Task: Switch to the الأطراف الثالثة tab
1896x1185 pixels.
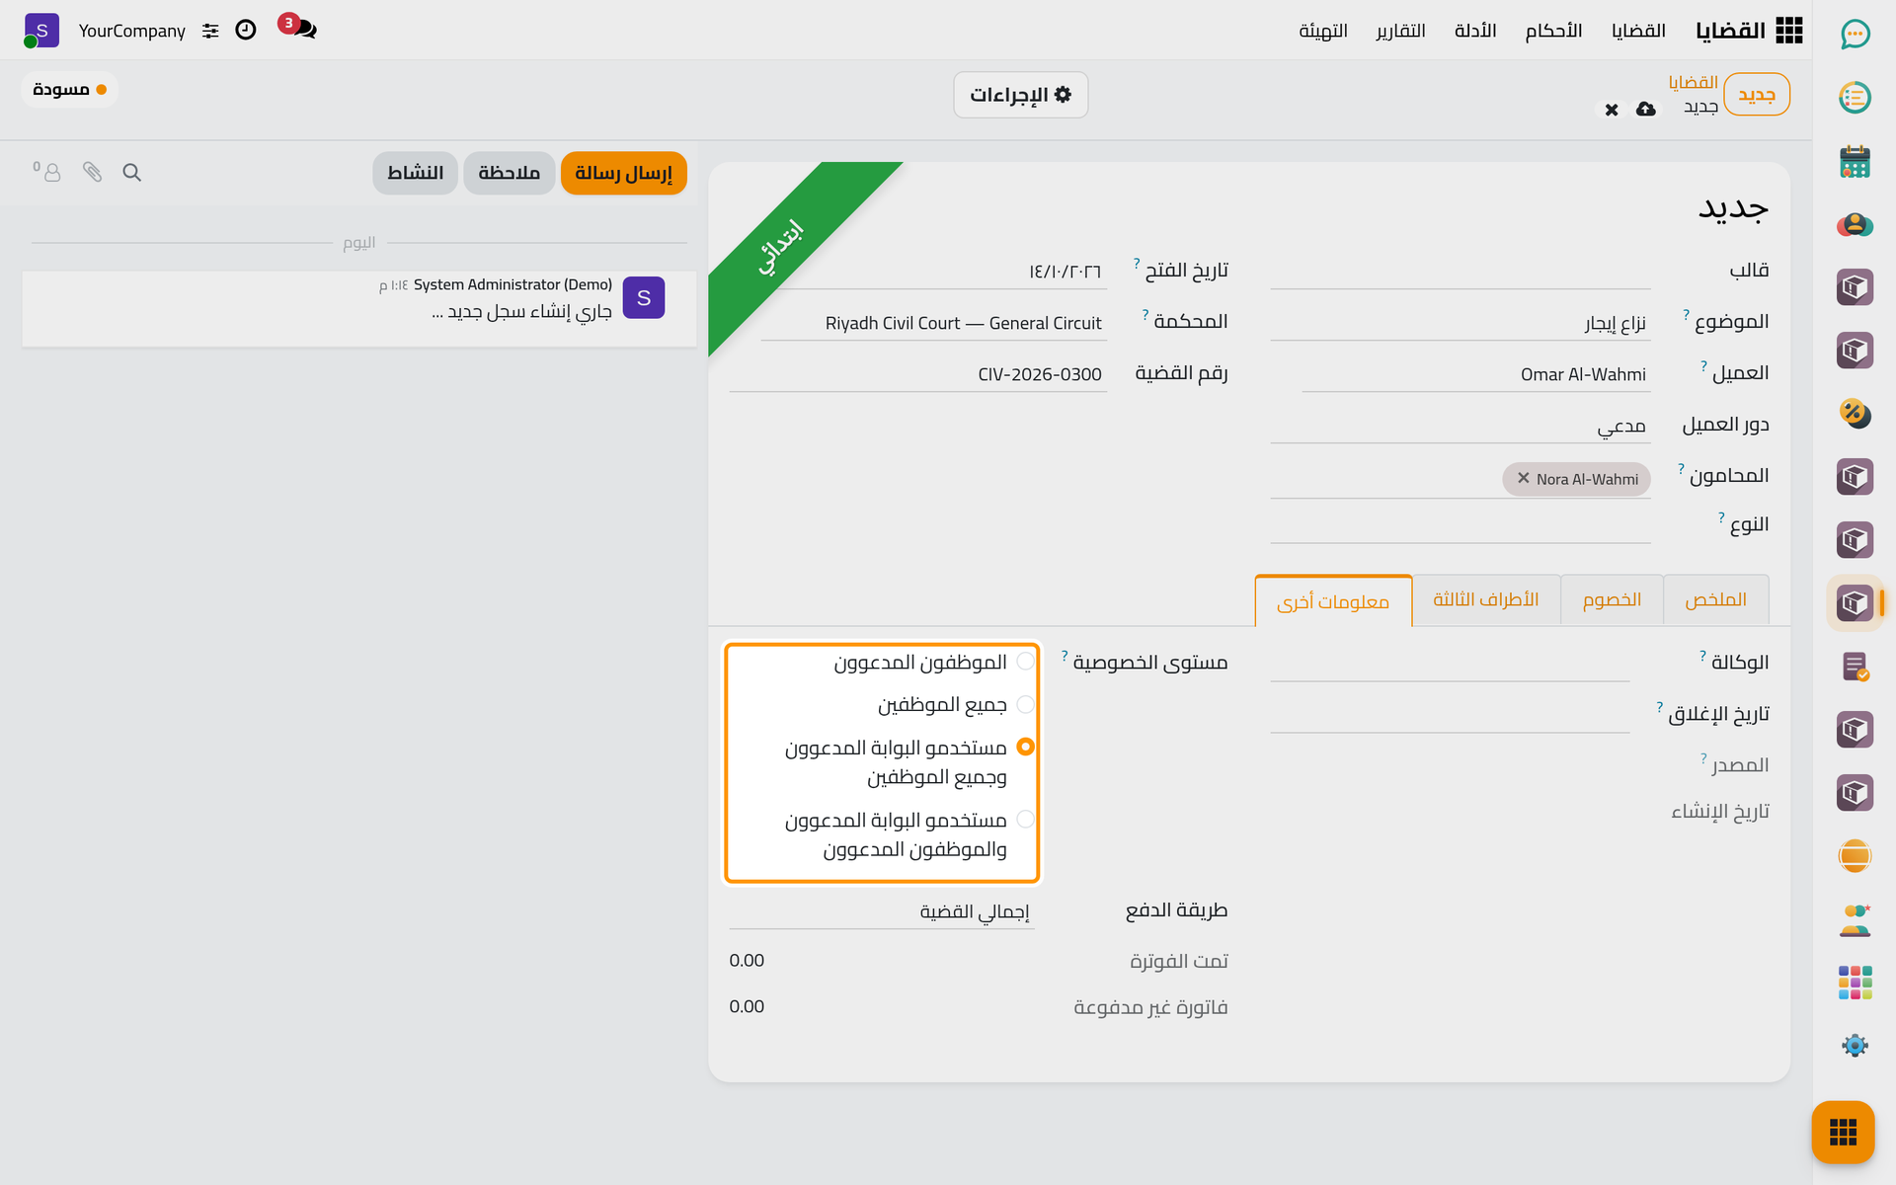Action: [x=1486, y=599]
